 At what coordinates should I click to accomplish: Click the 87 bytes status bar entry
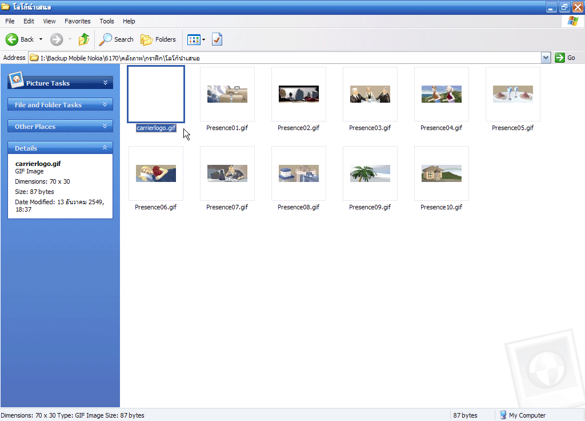[x=465, y=415]
